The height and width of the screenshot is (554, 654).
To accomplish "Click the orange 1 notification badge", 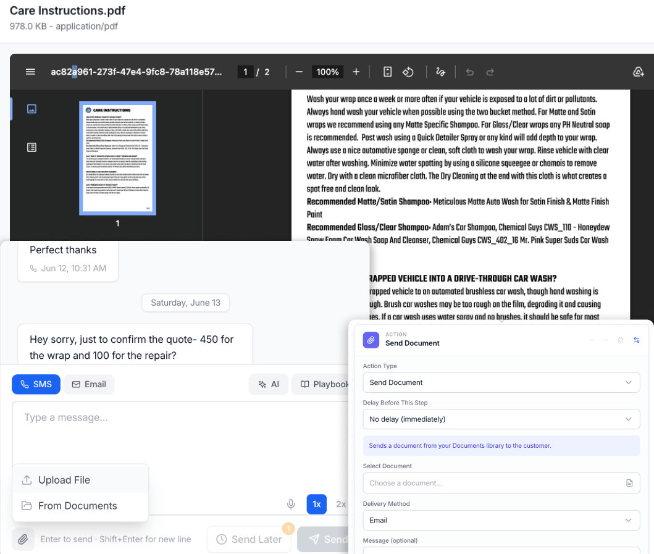I will [x=288, y=529].
